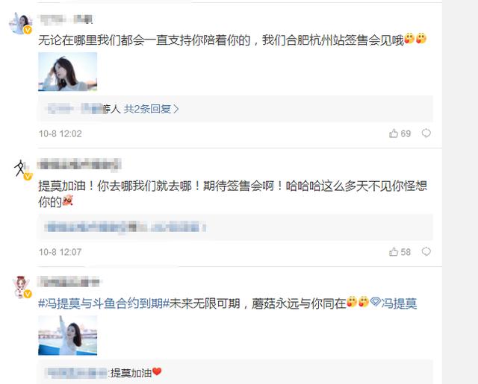This screenshot has height=384, width=478.
Task: Open blurred username of third commenter
Action: coord(69,282)
